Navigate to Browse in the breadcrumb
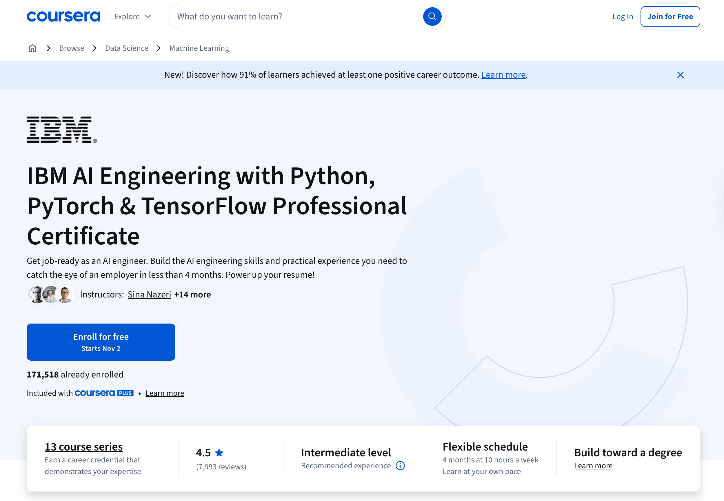724x501 pixels. pyautogui.click(x=72, y=48)
